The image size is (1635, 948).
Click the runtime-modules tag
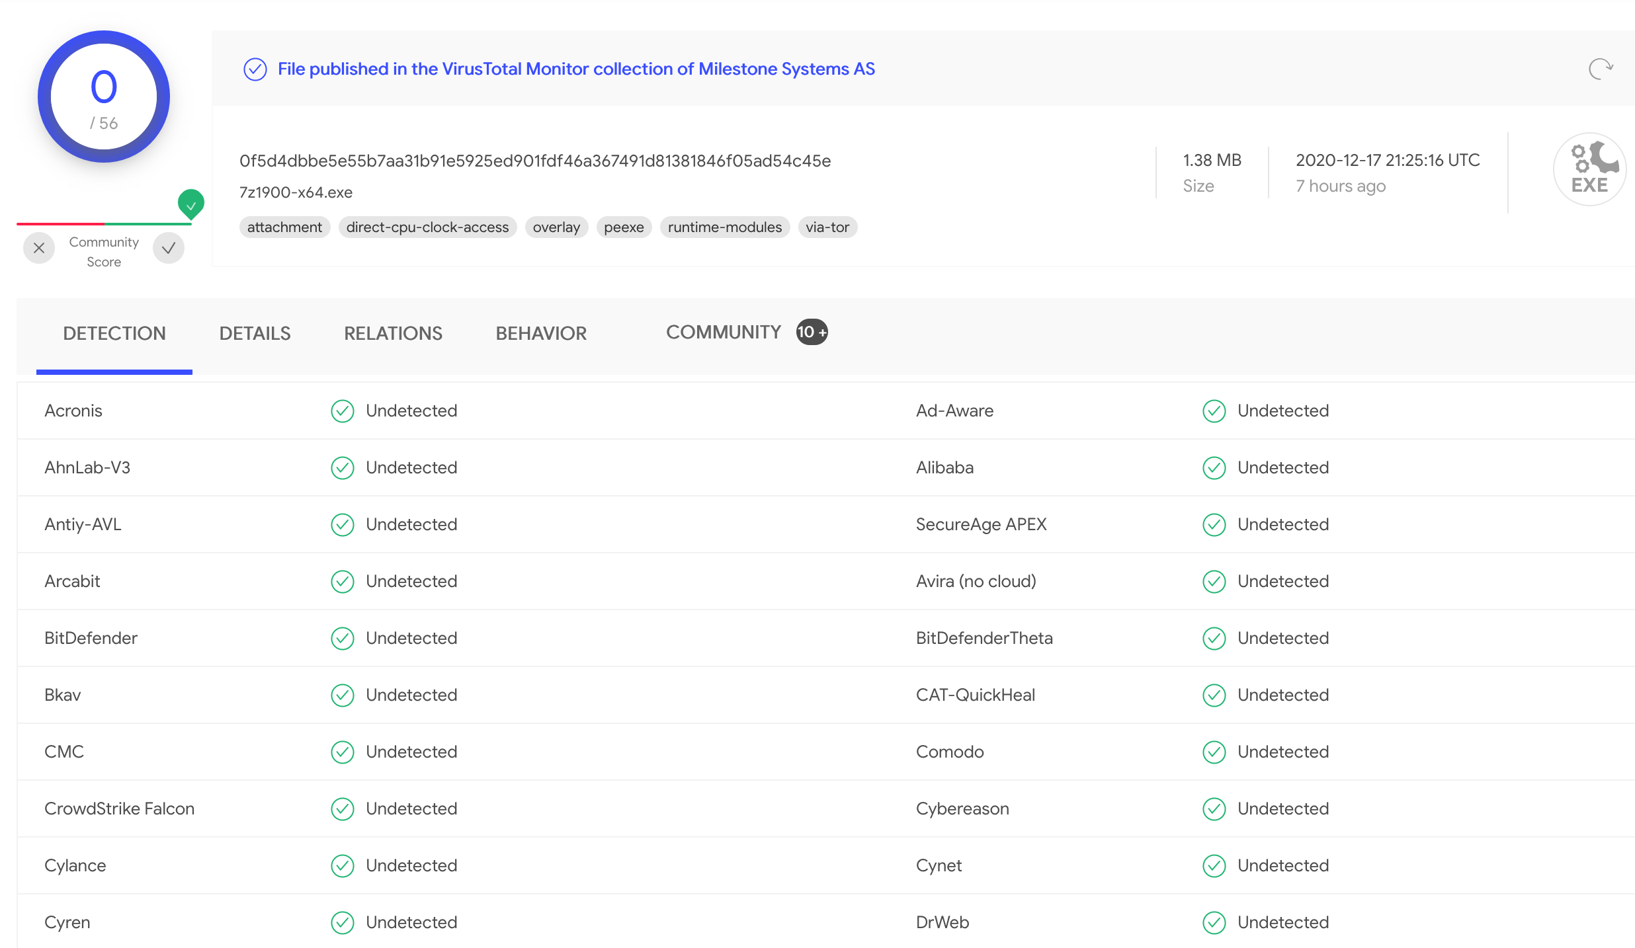pyautogui.click(x=725, y=227)
